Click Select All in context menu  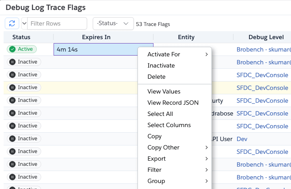tap(160, 114)
